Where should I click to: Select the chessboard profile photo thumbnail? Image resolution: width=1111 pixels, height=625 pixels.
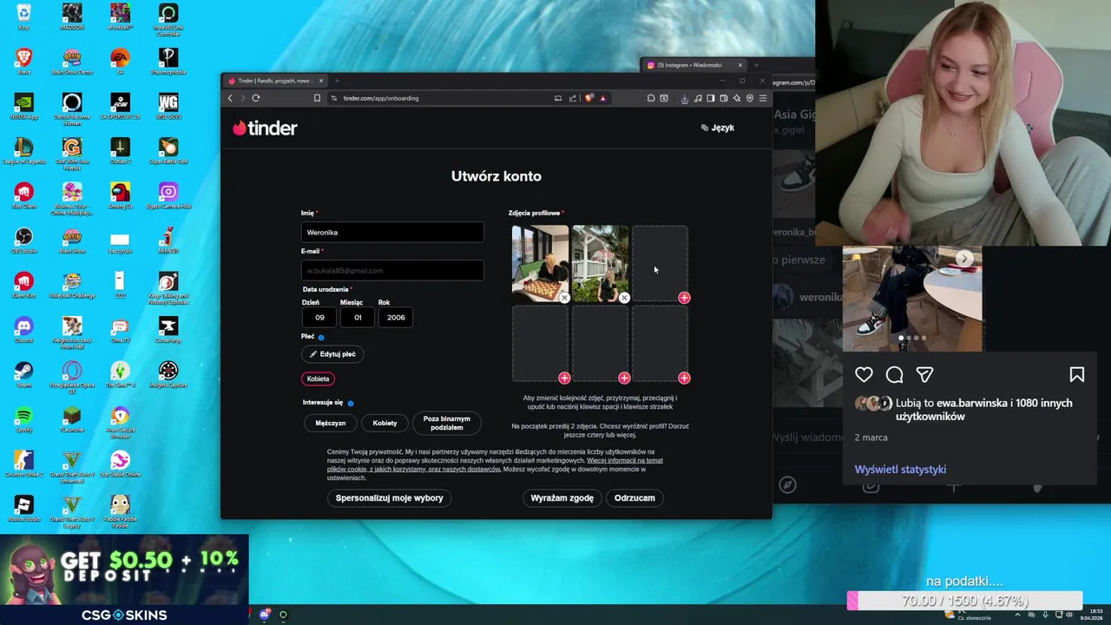tap(540, 263)
